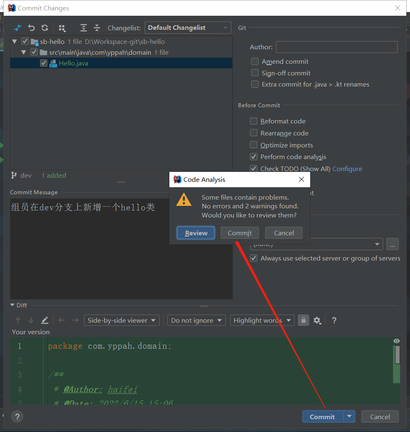410x432 pixels.
Task: Click the Show Diff icon in changes toolbar
Action: (18, 28)
